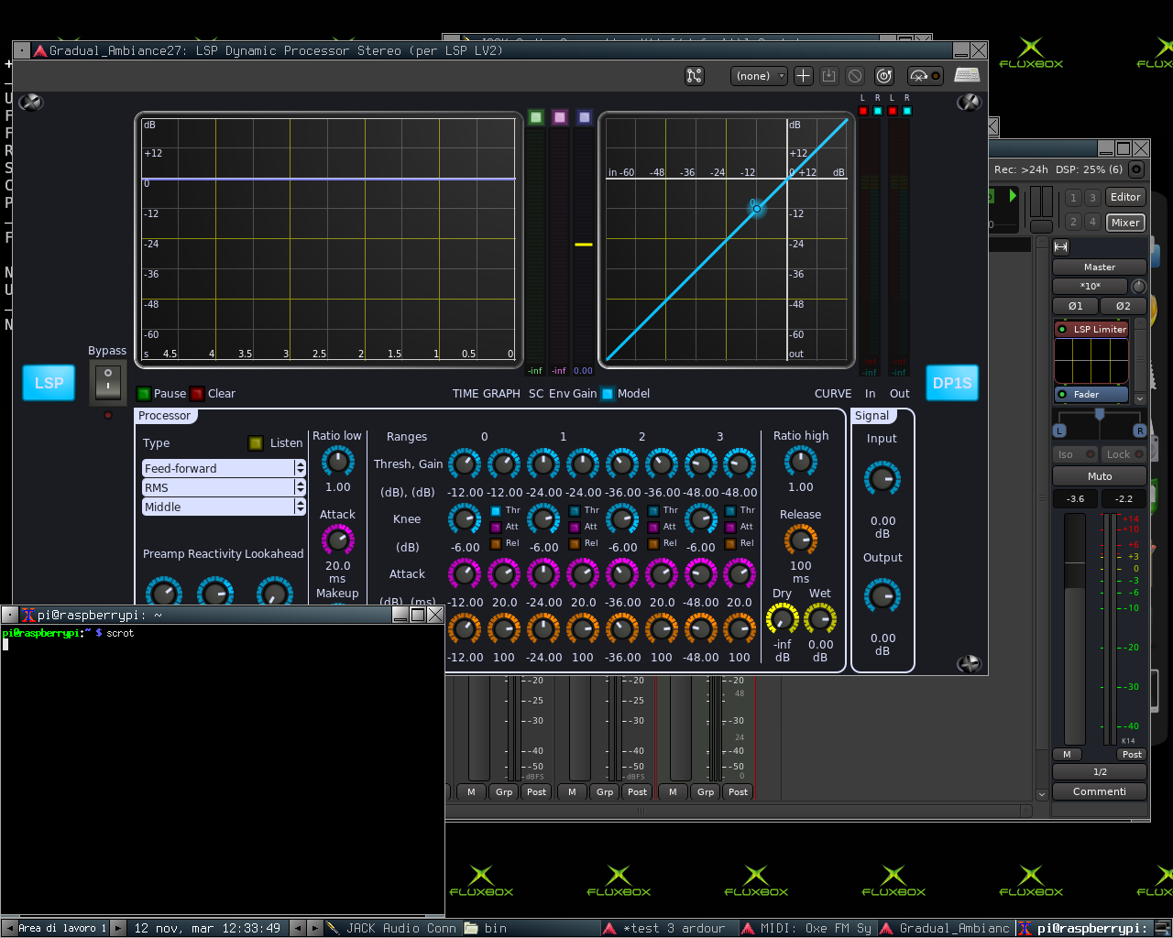Image resolution: width=1173 pixels, height=938 pixels.
Task: Click the Output gain knob
Action: [882, 596]
